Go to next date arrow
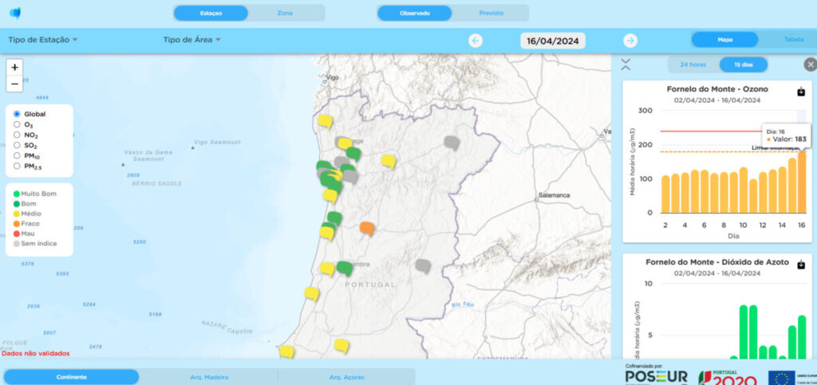The width and height of the screenshot is (817, 385). click(630, 41)
